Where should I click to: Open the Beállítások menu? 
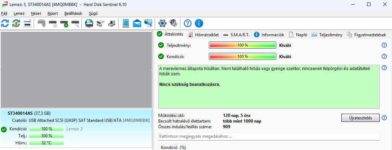pyautogui.click(x=73, y=13)
